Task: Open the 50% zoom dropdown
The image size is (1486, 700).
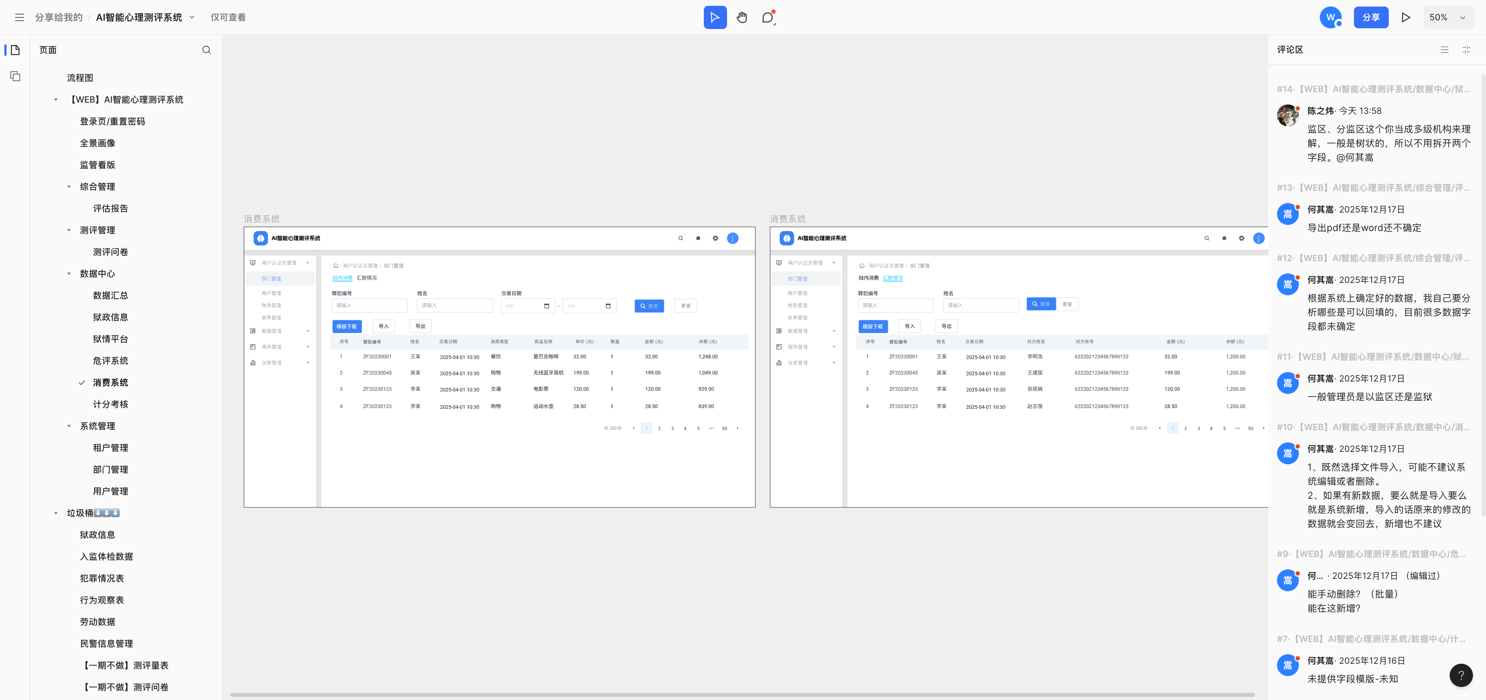Action: pyautogui.click(x=1448, y=17)
